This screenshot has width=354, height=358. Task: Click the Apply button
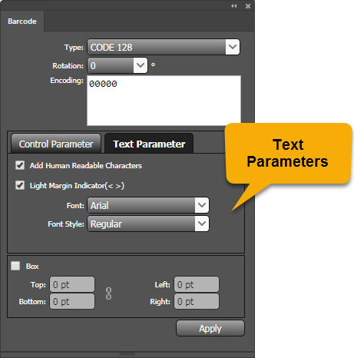click(210, 328)
